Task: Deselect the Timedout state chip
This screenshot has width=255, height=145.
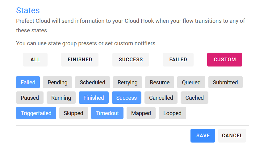Action: [x=107, y=113]
